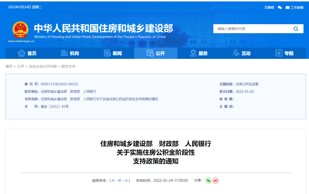This screenshot has width=309, height=194.
Task: Click the date 2022年5月24日 星期二
Action: [25, 7]
